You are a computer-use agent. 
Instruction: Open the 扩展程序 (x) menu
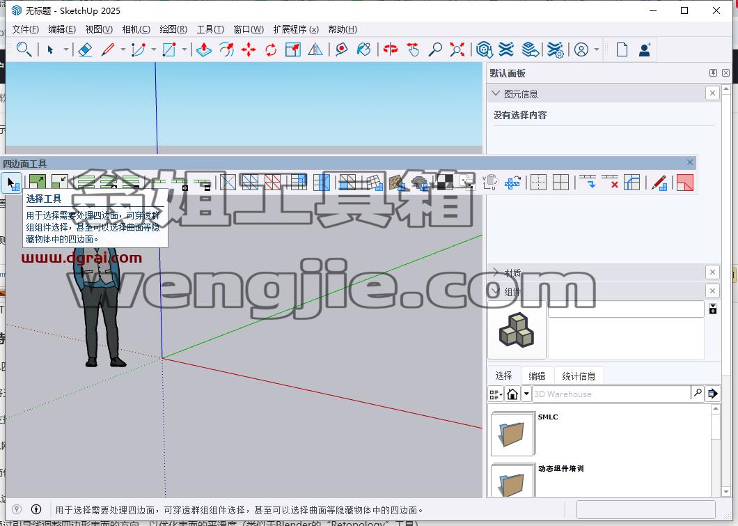pos(296,29)
